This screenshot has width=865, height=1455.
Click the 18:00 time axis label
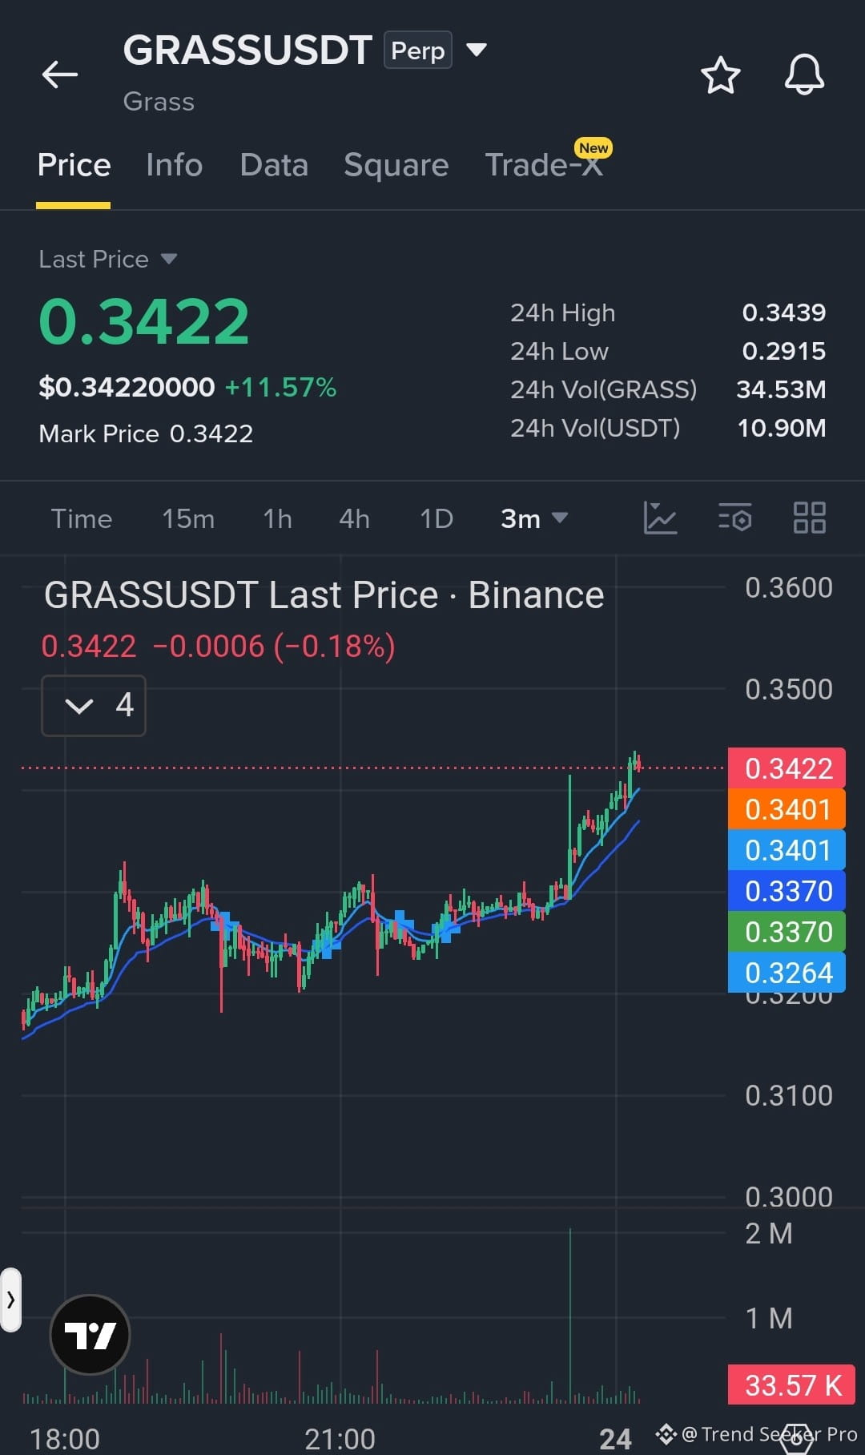click(x=65, y=1439)
